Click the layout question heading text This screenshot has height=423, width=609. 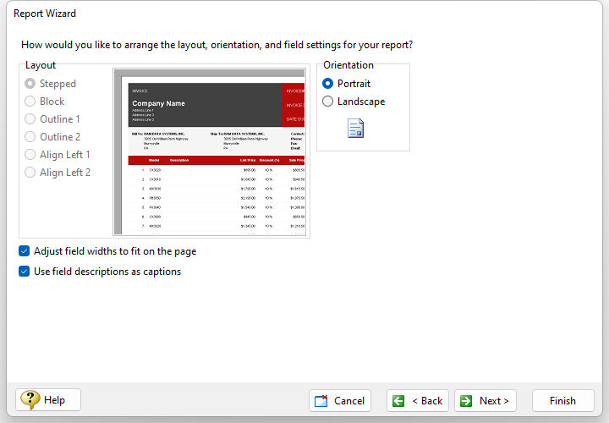point(217,45)
